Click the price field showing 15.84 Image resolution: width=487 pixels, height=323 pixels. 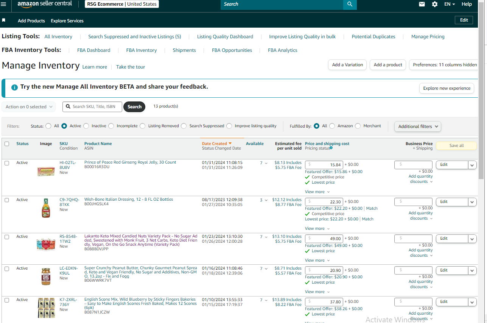coord(324,165)
